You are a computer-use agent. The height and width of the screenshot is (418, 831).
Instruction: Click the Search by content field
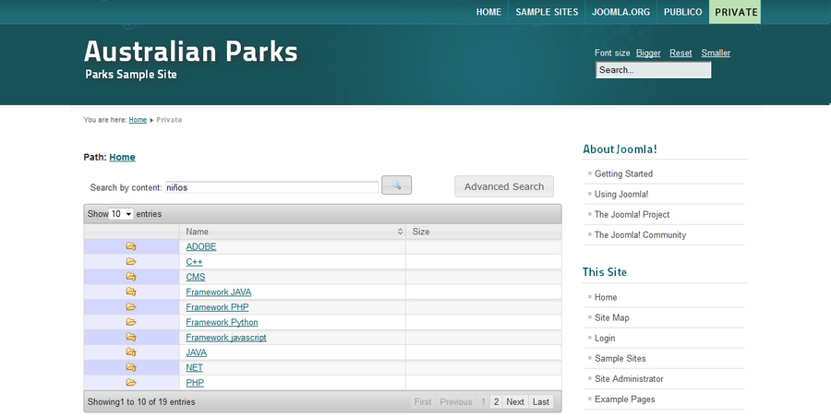click(271, 187)
